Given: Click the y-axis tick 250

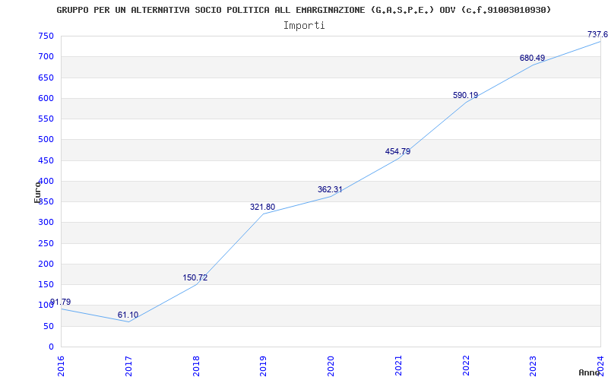Looking at the screenshot, I should tap(46, 243).
